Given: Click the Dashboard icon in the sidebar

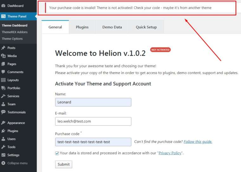Looking at the screenshot, I should point(3,6).
